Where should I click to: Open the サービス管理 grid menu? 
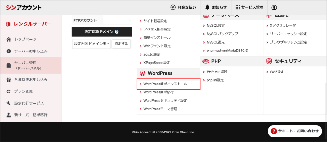pyautogui.click(x=249, y=7)
